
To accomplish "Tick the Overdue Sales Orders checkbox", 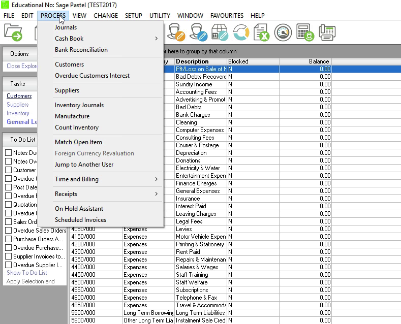I will pyautogui.click(x=8, y=231).
